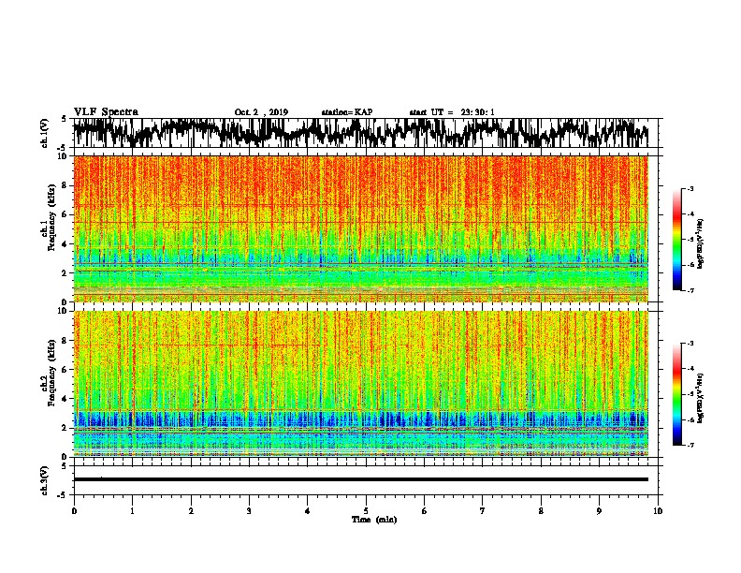Click the "-5" tick on ch.3(V) voltage axis
This screenshot has width=741, height=573.
point(64,495)
